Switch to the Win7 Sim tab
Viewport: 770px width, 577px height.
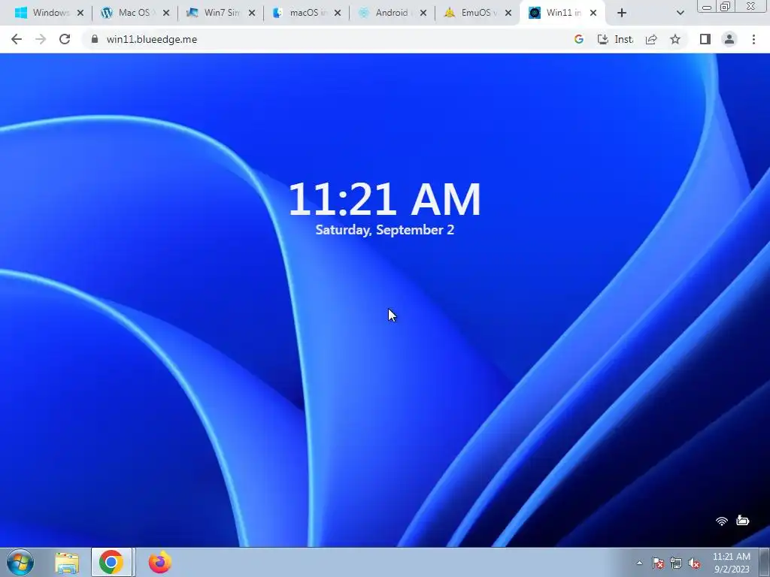[220, 14]
